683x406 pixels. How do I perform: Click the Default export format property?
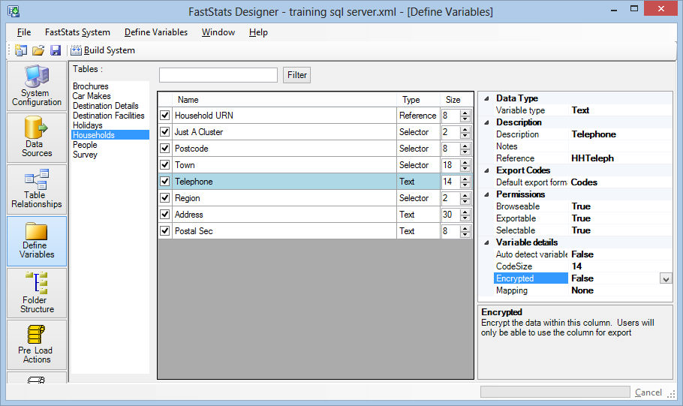point(583,182)
